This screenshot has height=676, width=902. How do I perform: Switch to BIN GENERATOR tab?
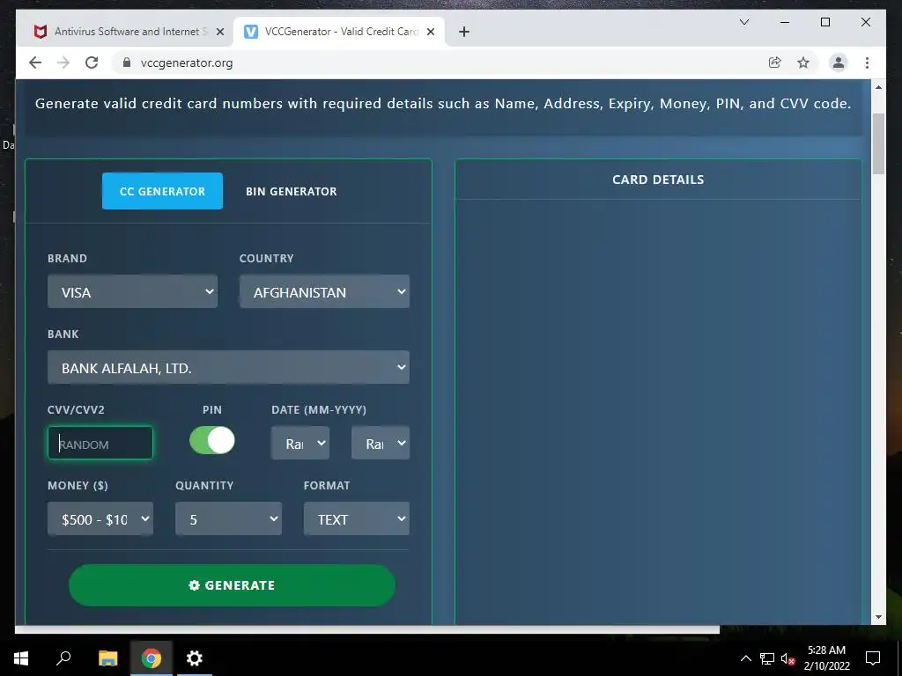tap(291, 191)
